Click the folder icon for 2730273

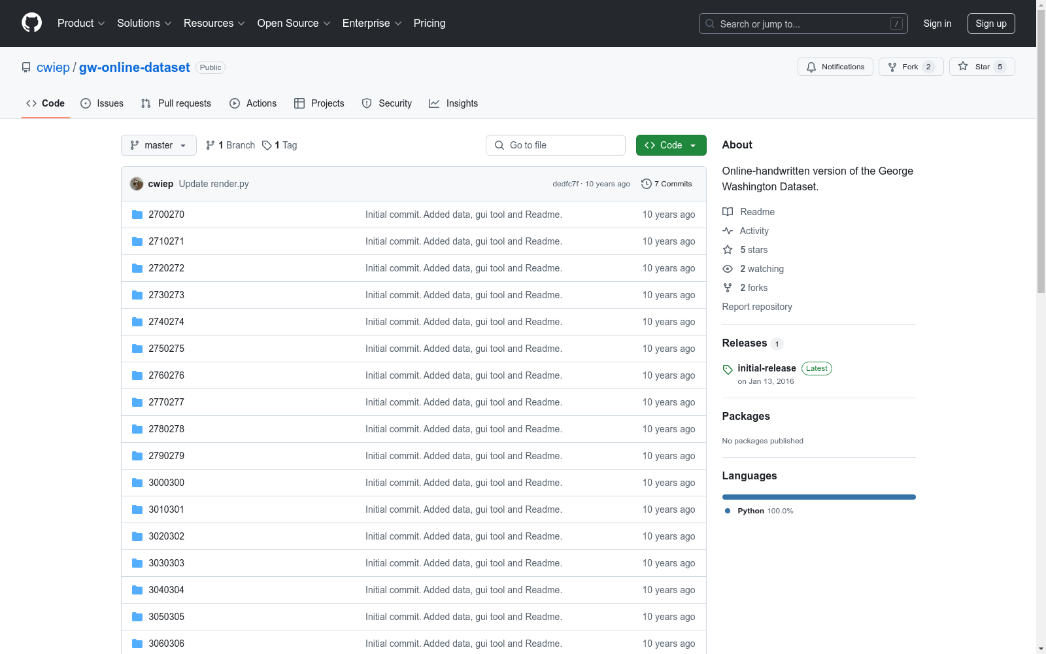(137, 295)
